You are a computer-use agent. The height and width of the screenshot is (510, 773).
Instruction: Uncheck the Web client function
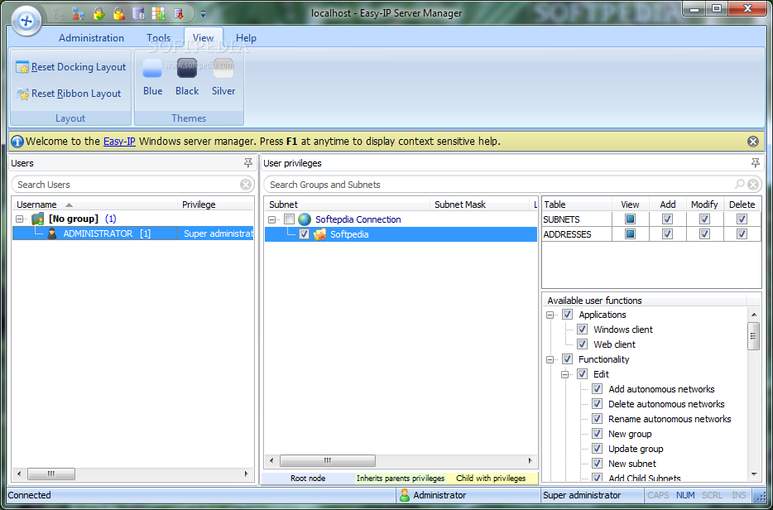tap(582, 344)
